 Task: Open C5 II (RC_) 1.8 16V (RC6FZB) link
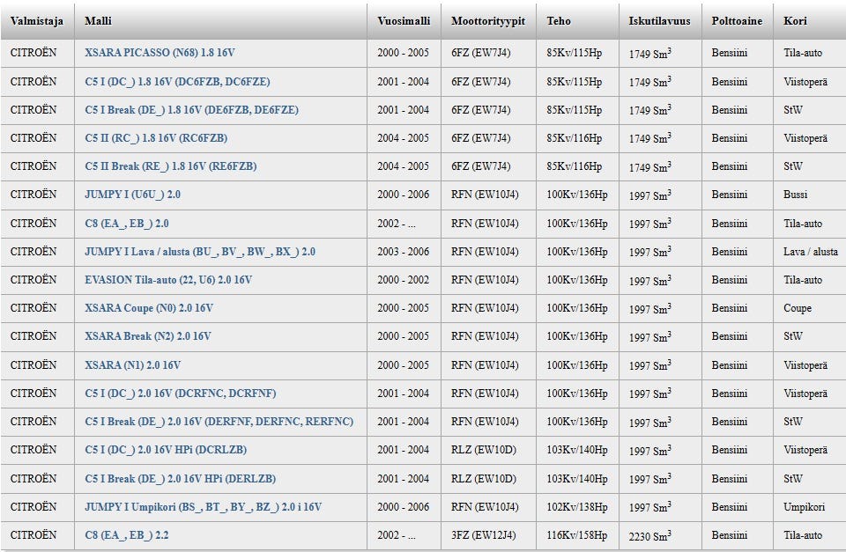[x=156, y=138]
